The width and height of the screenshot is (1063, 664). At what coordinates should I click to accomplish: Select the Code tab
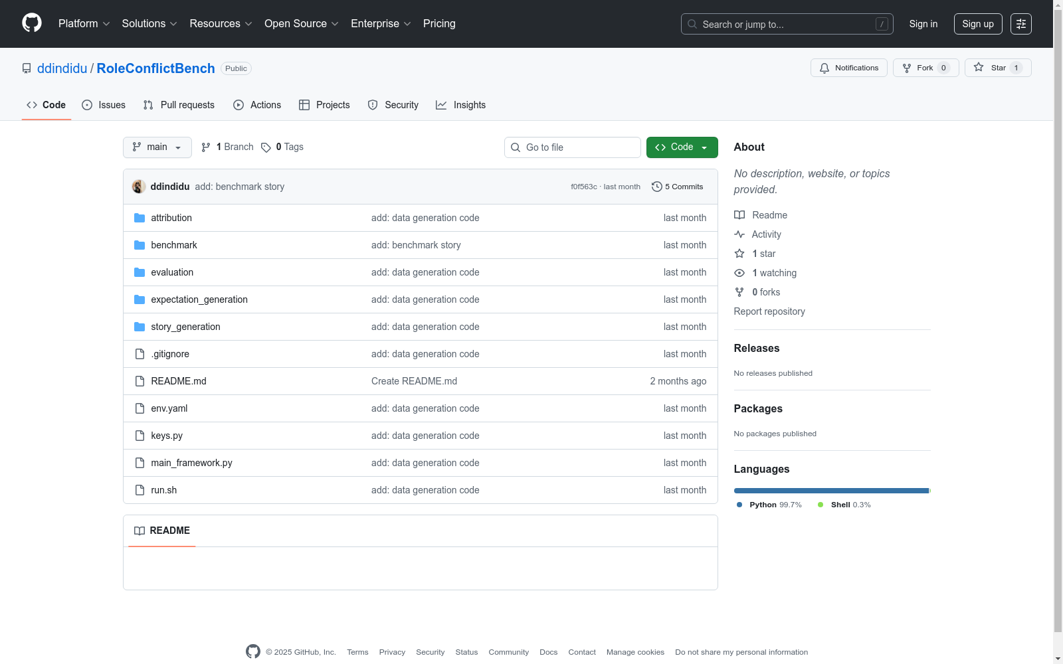point(47,105)
